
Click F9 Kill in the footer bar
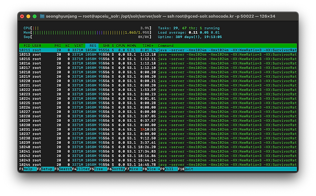(x=169, y=169)
